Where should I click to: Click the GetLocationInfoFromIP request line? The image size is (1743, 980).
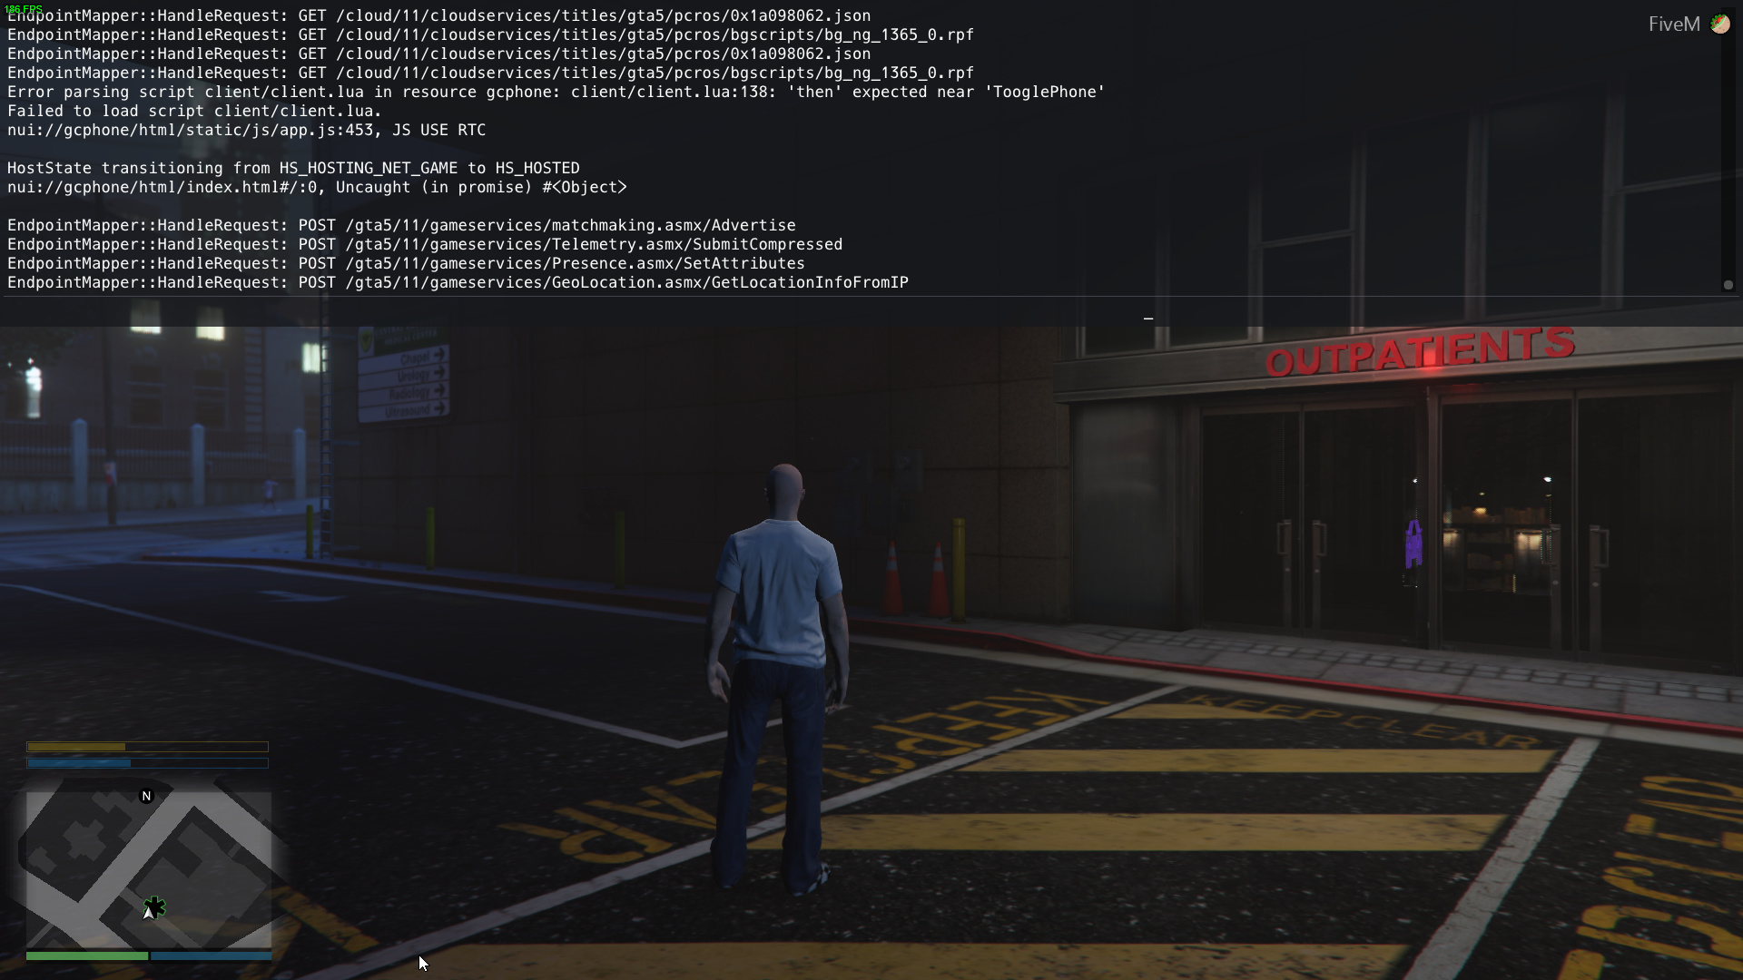458,282
